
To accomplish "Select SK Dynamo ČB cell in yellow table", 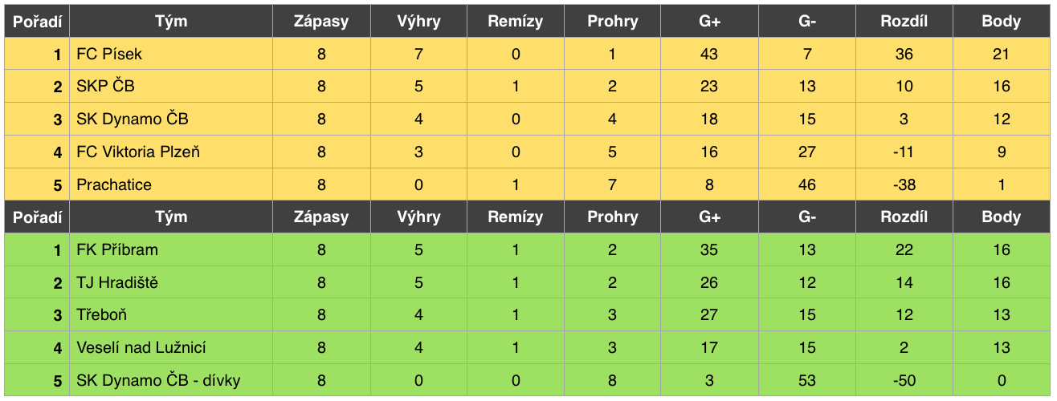I will [x=170, y=119].
